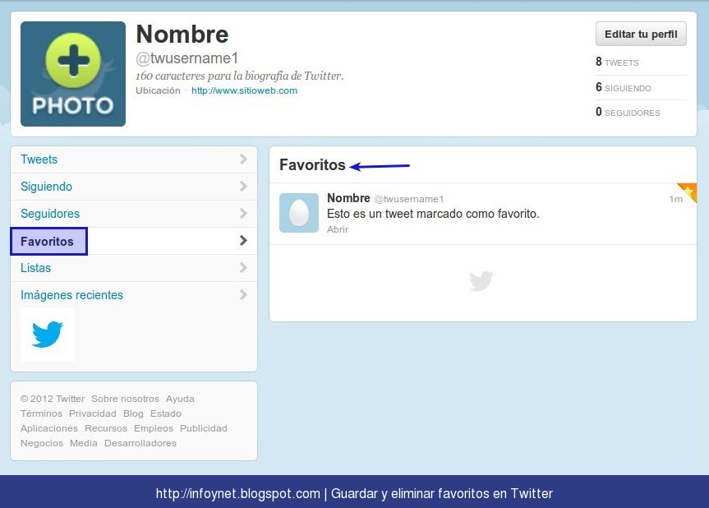
Task: Open the 0 SEGUIDORES count
Action: click(628, 112)
